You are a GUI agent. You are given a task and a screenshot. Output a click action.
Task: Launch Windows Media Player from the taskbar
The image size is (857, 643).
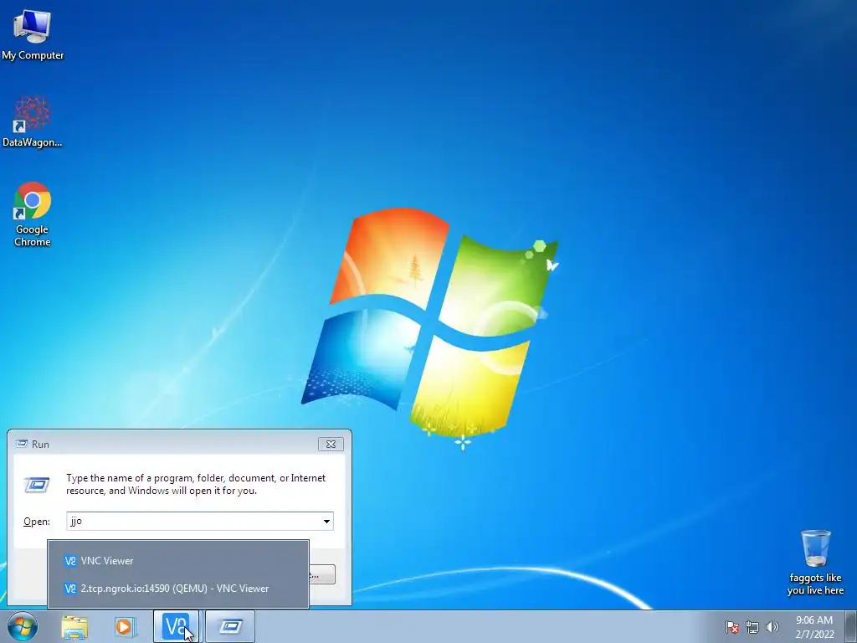click(x=125, y=626)
